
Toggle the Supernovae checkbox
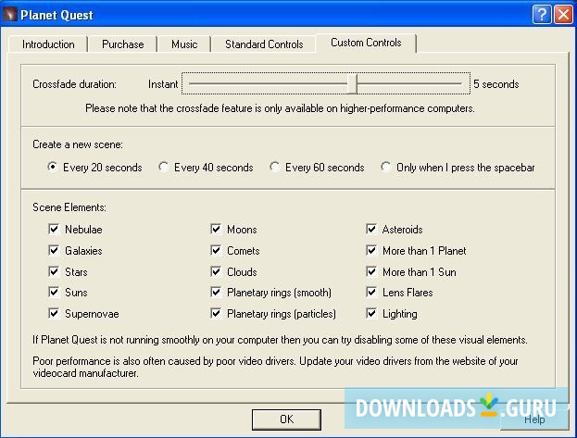click(x=54, y=314)
